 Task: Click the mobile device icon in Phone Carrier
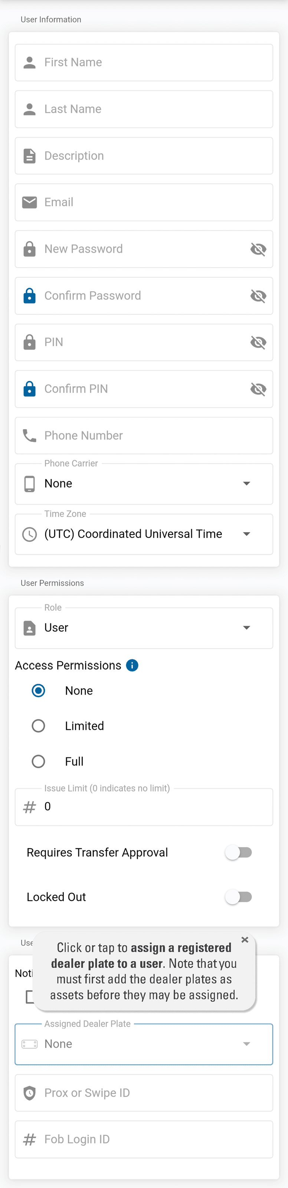(29, 484)
